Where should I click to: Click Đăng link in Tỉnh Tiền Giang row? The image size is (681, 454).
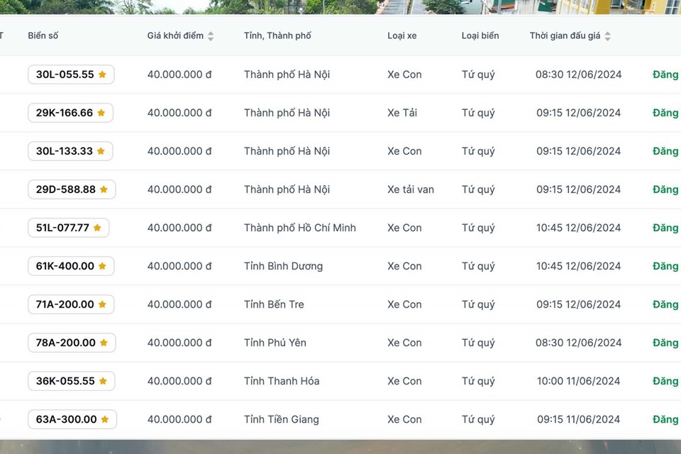coord(665,419)
